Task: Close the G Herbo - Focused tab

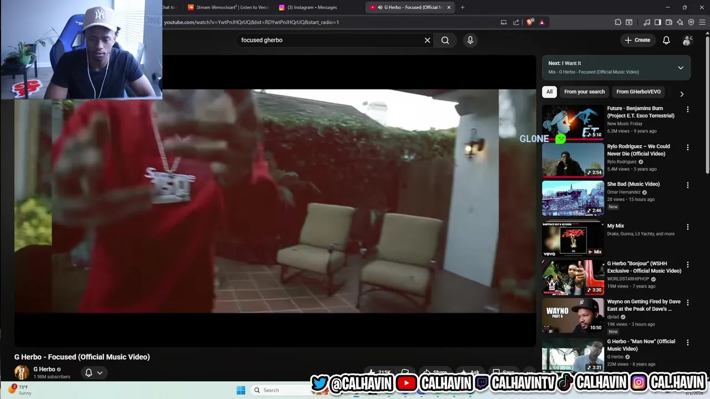Action: (x=449, y=7)
